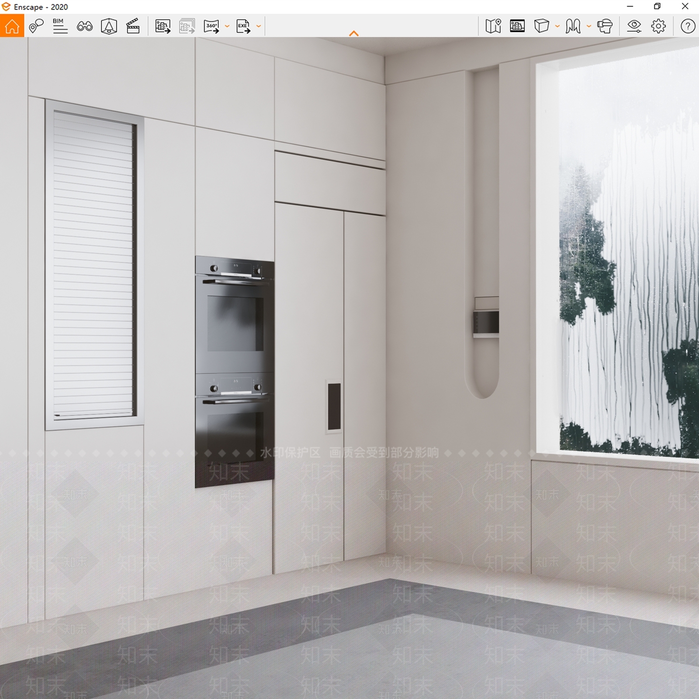This screenshot has height=699, width=699.
Task: Open the collaborative annotations pin icon
Action: click(x=36, y=26)
